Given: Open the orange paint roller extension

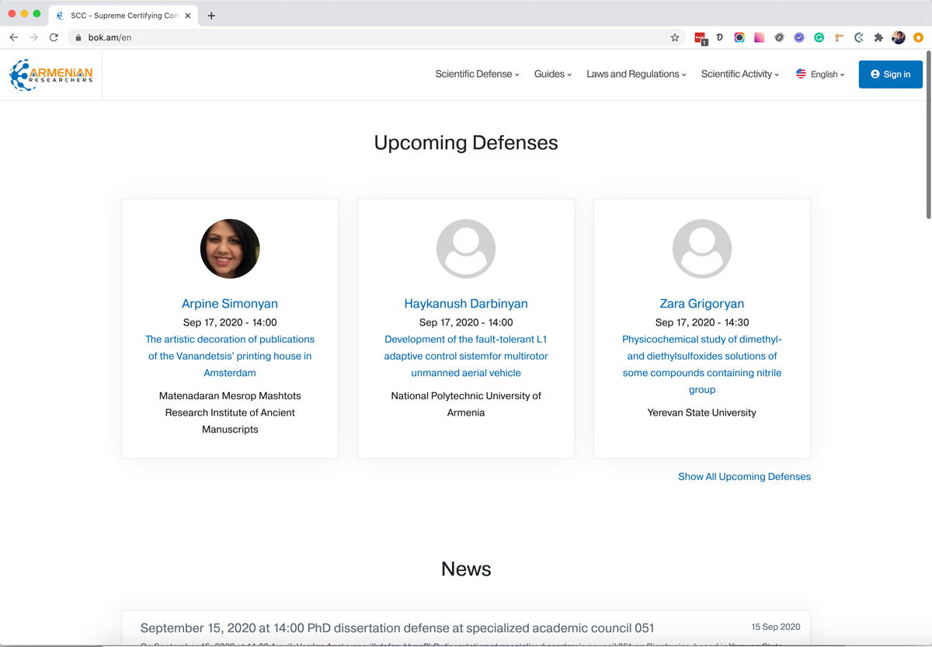Looking at the screenshot, I should coord(839,37).
